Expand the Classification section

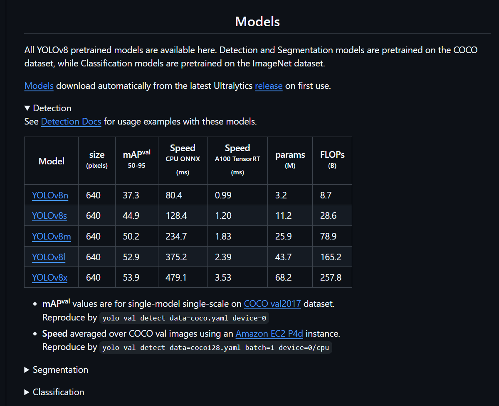(54, 392)
